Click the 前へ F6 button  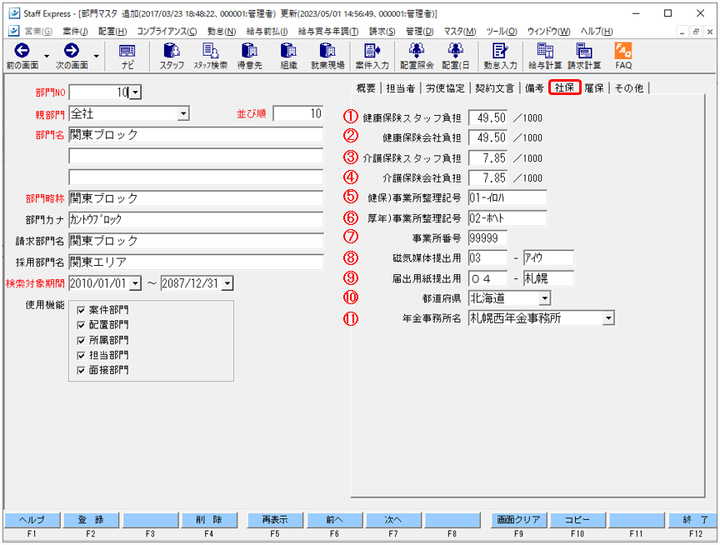tap(334, 520)
